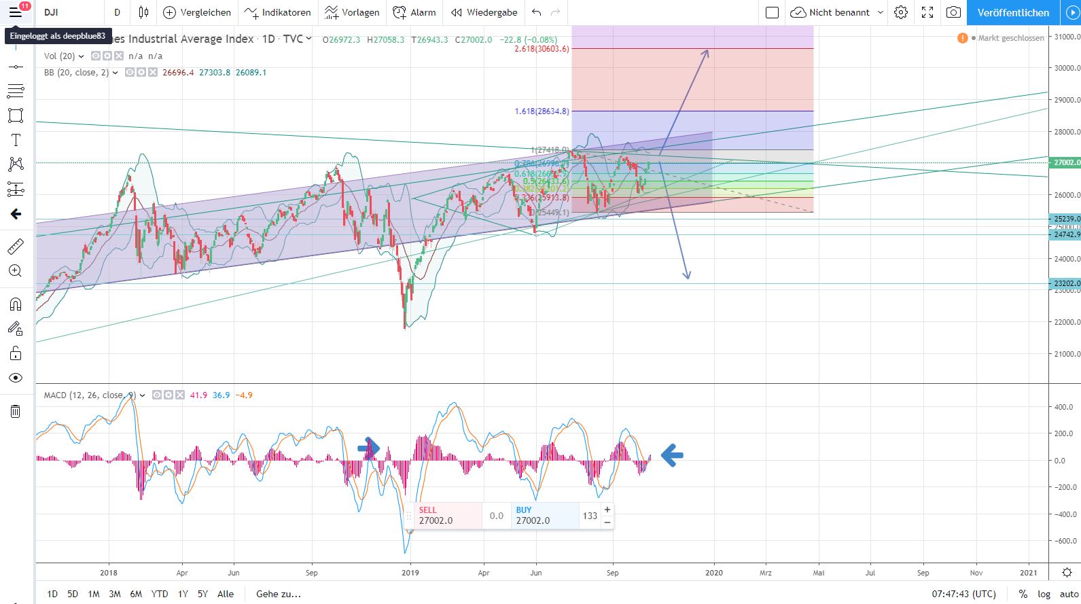
Task: Select the 3M time range
Action: [115, 594]
